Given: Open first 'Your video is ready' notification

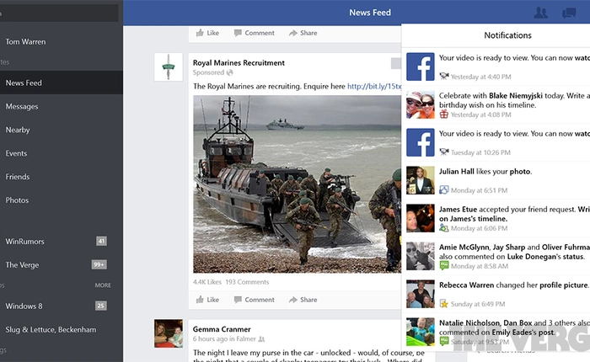Looking at the screenshot, I should [x=496, y=67].
